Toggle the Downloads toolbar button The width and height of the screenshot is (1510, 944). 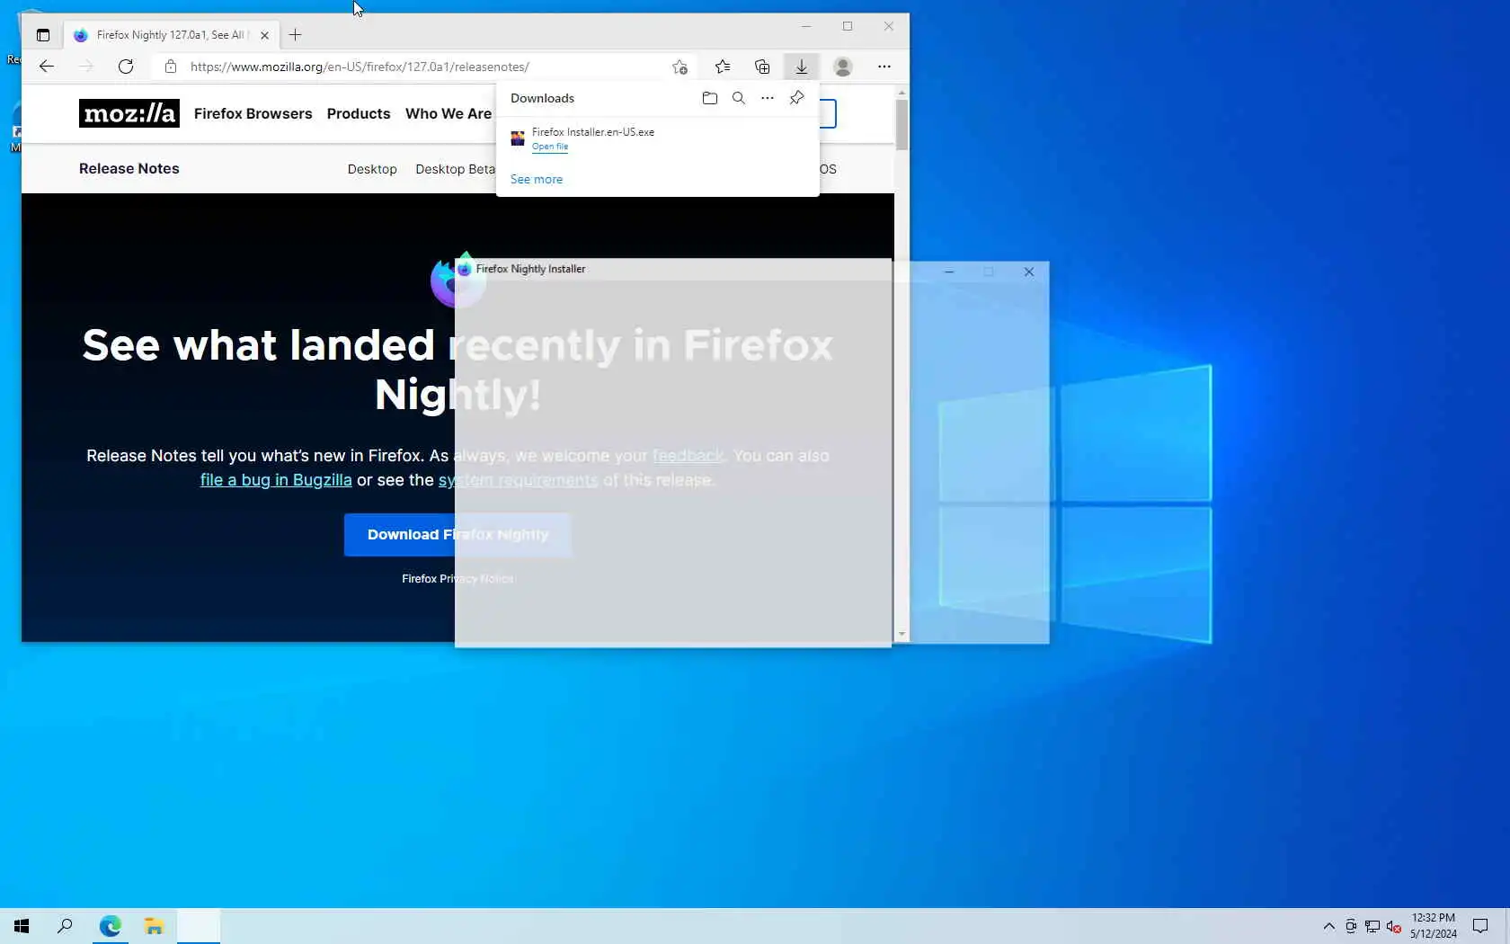802,67
